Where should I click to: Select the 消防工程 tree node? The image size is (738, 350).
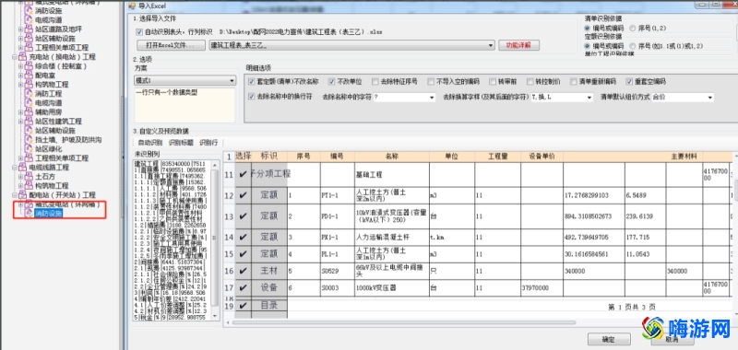[49, 94]
